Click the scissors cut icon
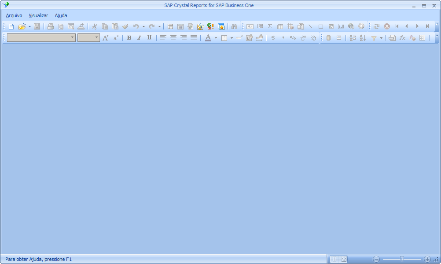This screenshot has width=441, height=264. (x=95, y=26)
